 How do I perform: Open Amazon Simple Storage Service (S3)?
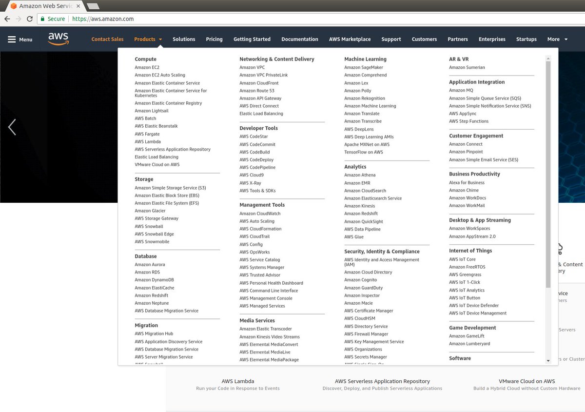[170, 188]
